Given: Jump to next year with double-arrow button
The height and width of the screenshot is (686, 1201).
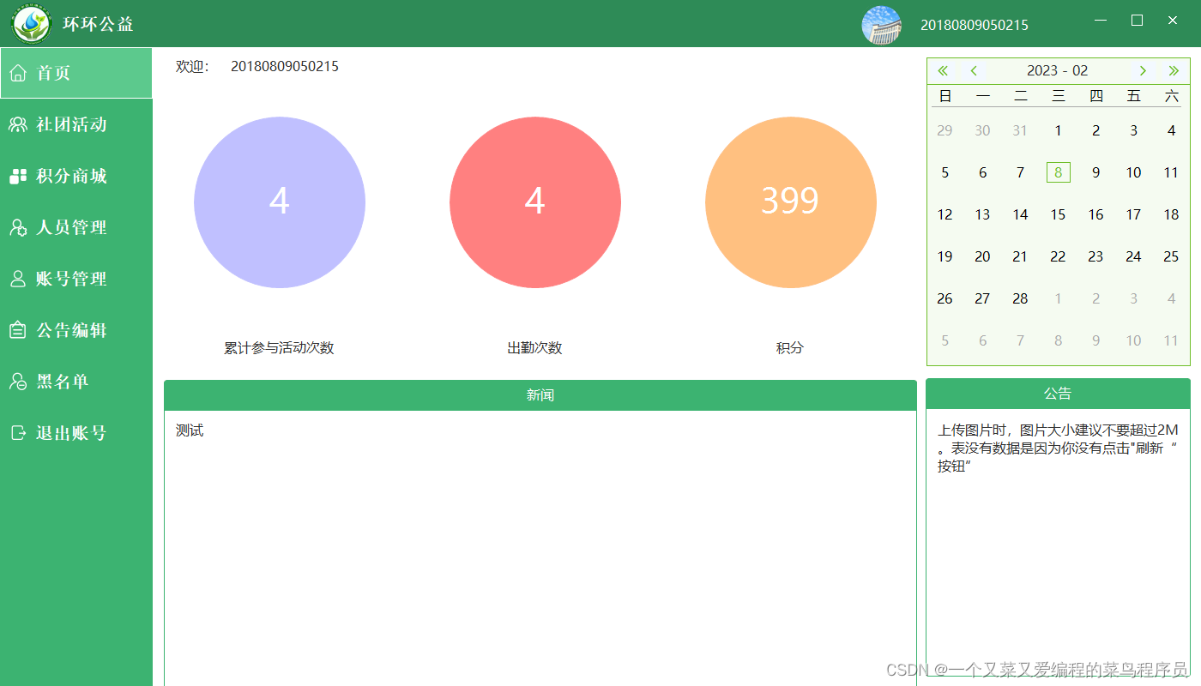Looking at the screenshot, I should pyautogui.click(x=1174, y=70).
